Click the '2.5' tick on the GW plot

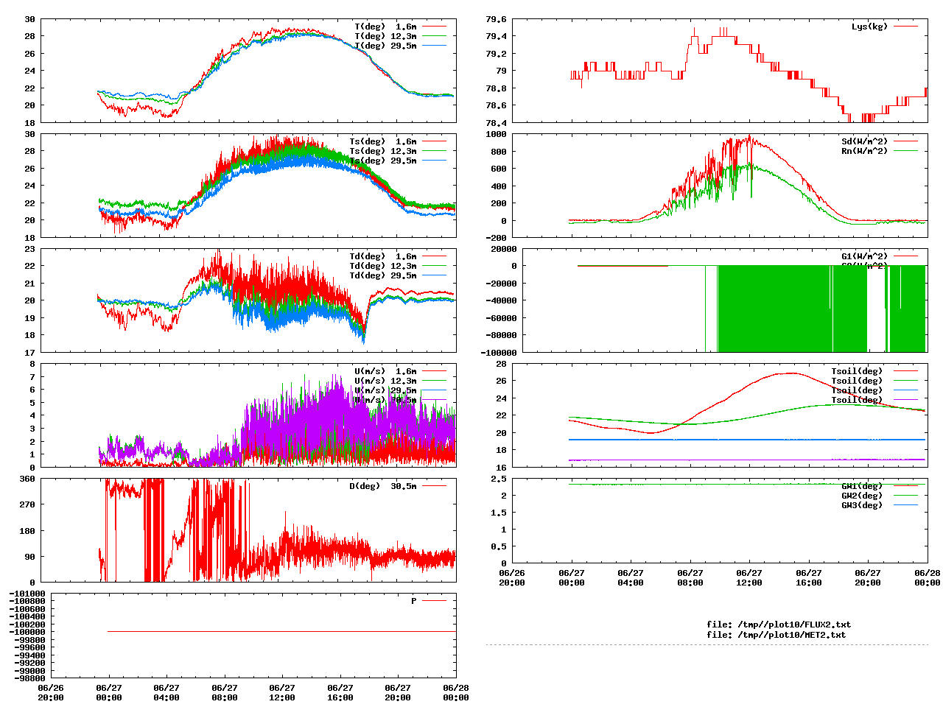(499, 479)
